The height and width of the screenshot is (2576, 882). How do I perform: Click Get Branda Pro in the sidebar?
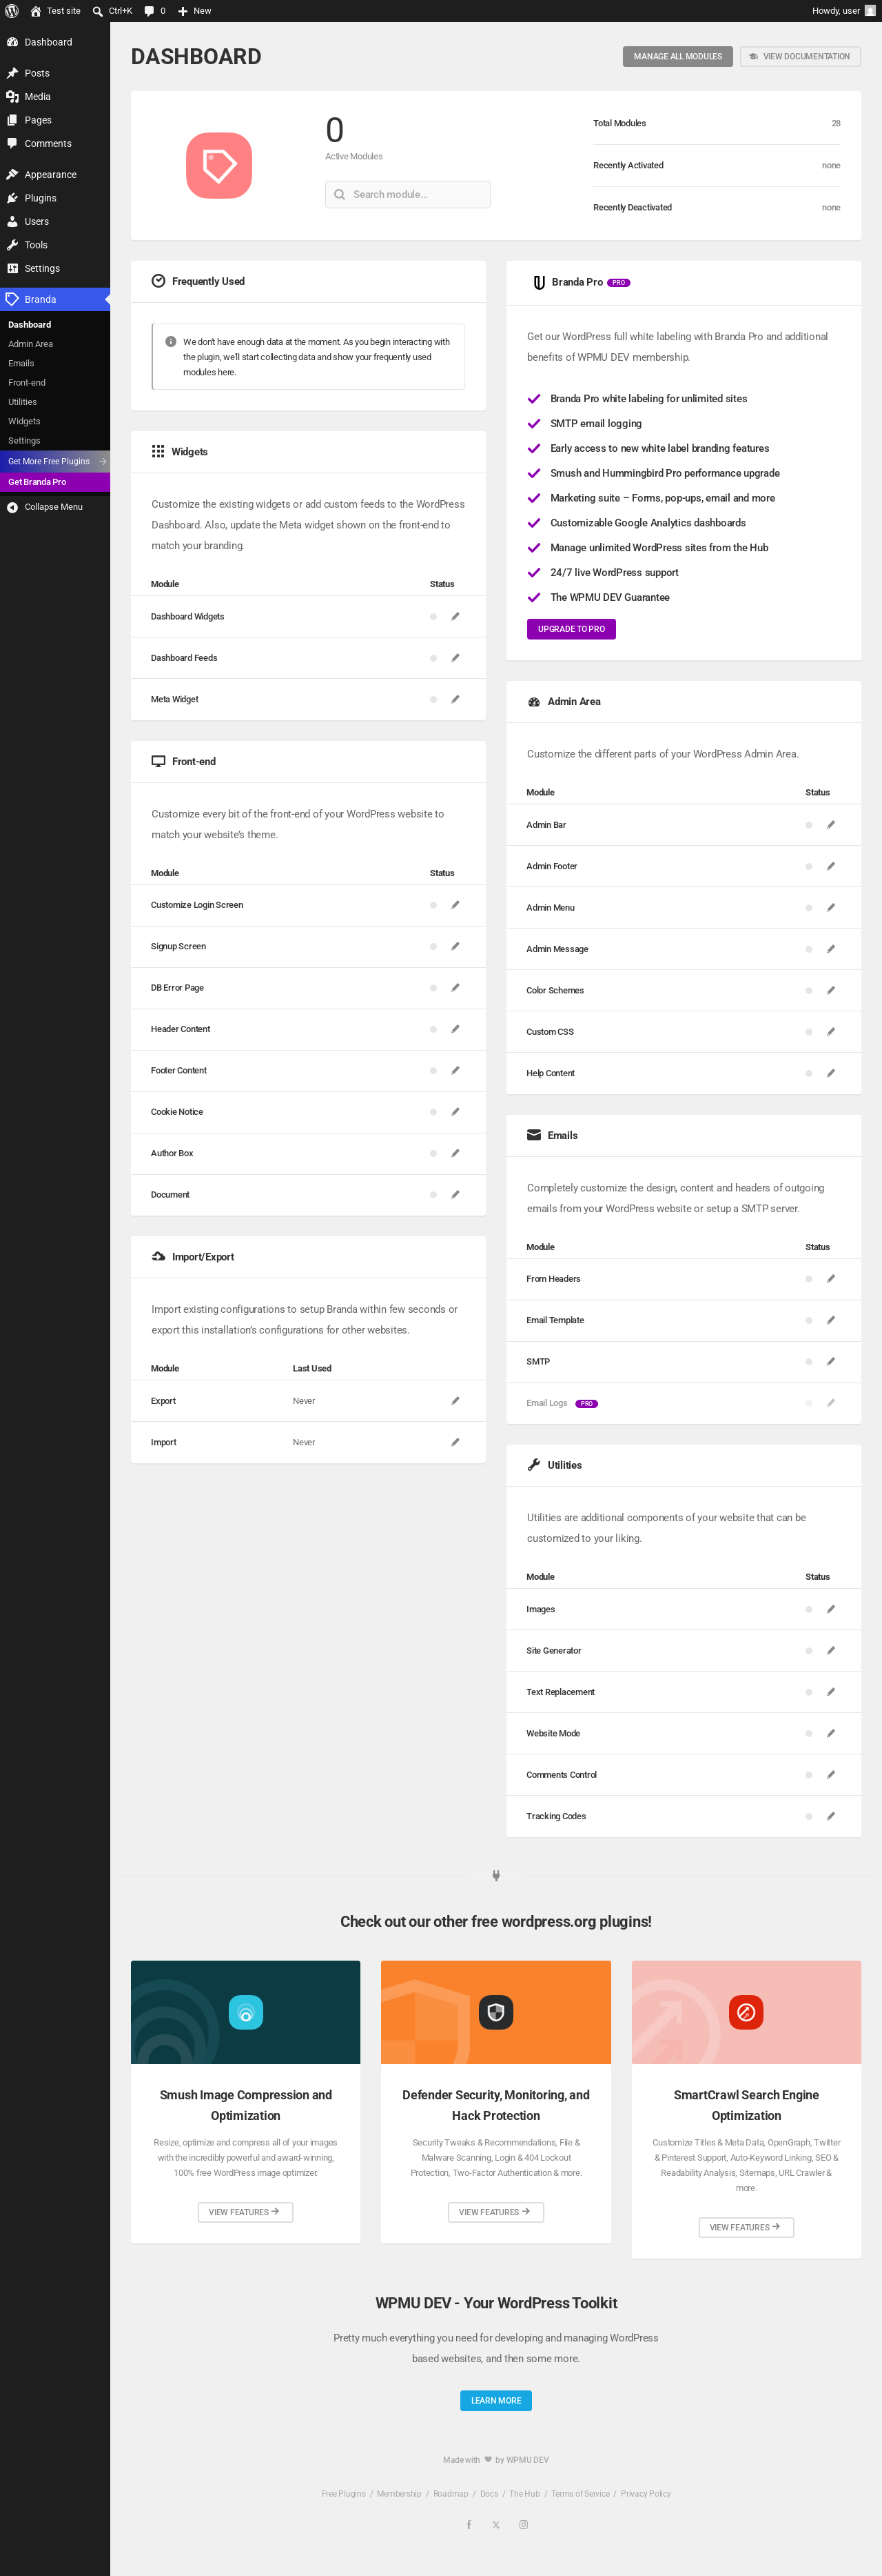55,482
